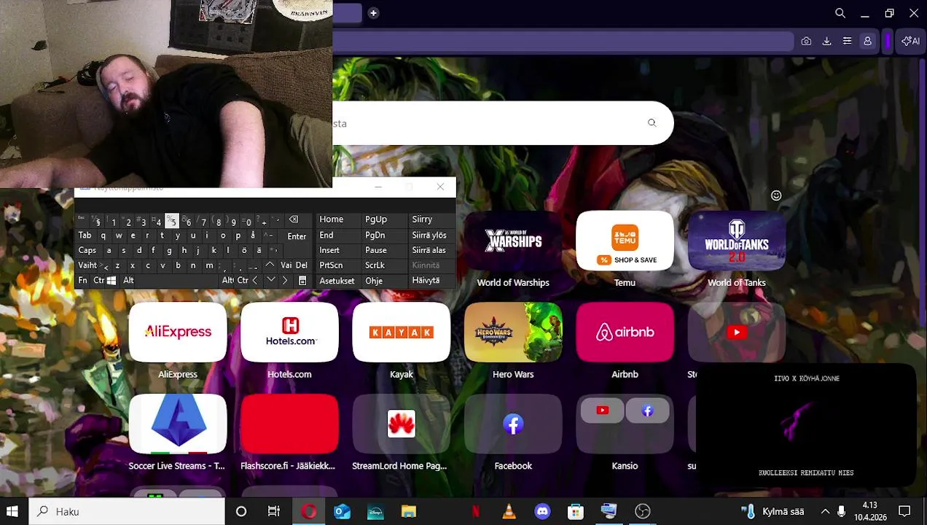Click the highlighted 5 key on on-screen keyboard
The image size is (927, 525).
coord(172,221)
